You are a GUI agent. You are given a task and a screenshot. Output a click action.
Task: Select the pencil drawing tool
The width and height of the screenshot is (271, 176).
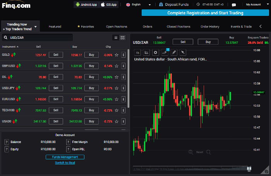[x=174, y=53]
